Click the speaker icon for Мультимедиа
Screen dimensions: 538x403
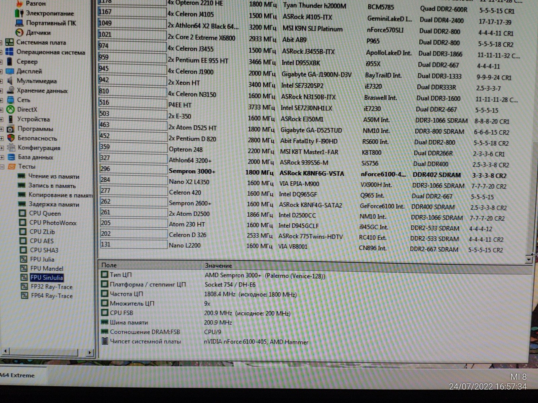click(x=10, y=81)
